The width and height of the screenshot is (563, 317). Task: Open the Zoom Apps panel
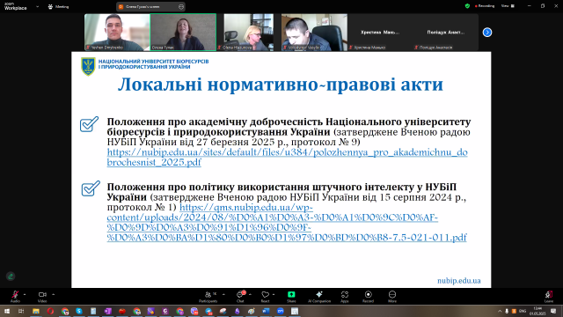(345, 297)
